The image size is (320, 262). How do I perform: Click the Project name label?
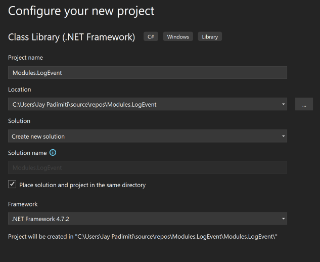(x=25, y=58)
